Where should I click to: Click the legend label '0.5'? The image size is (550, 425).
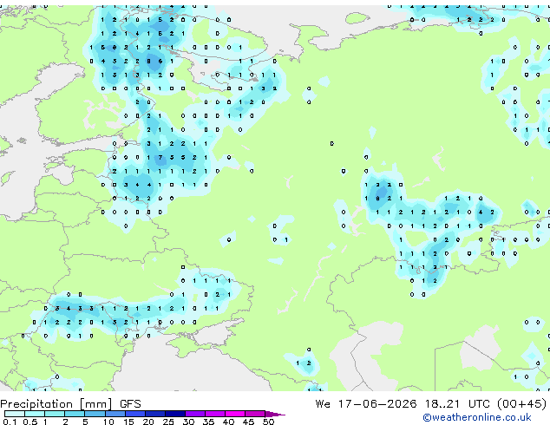(30, 422)
